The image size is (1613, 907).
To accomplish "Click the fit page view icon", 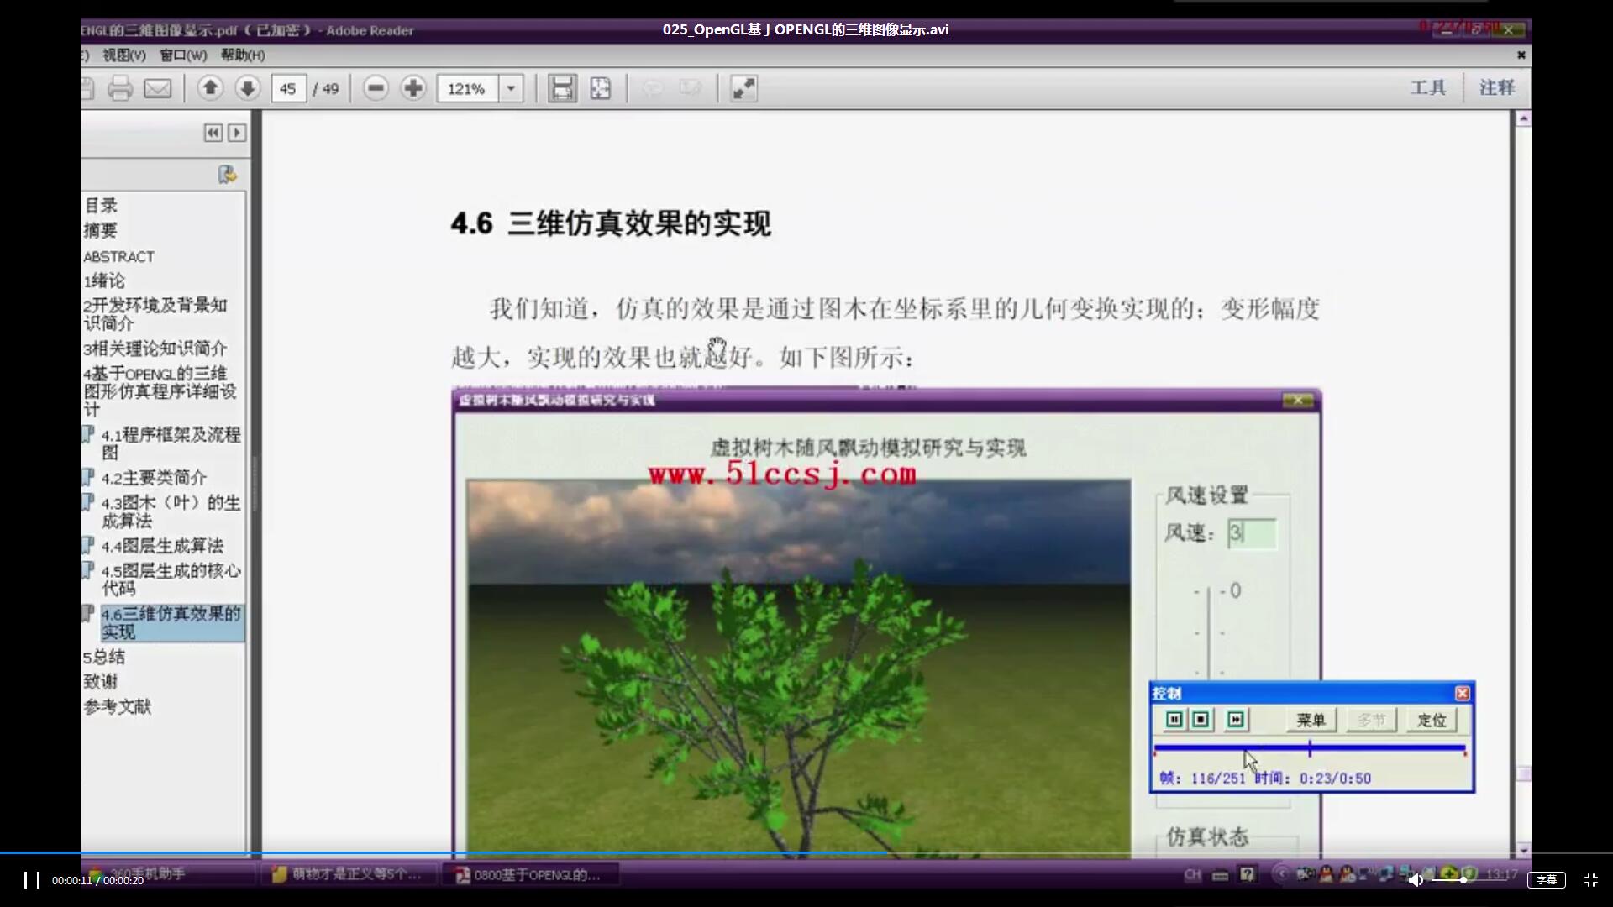I will click(x=601, y=88).
